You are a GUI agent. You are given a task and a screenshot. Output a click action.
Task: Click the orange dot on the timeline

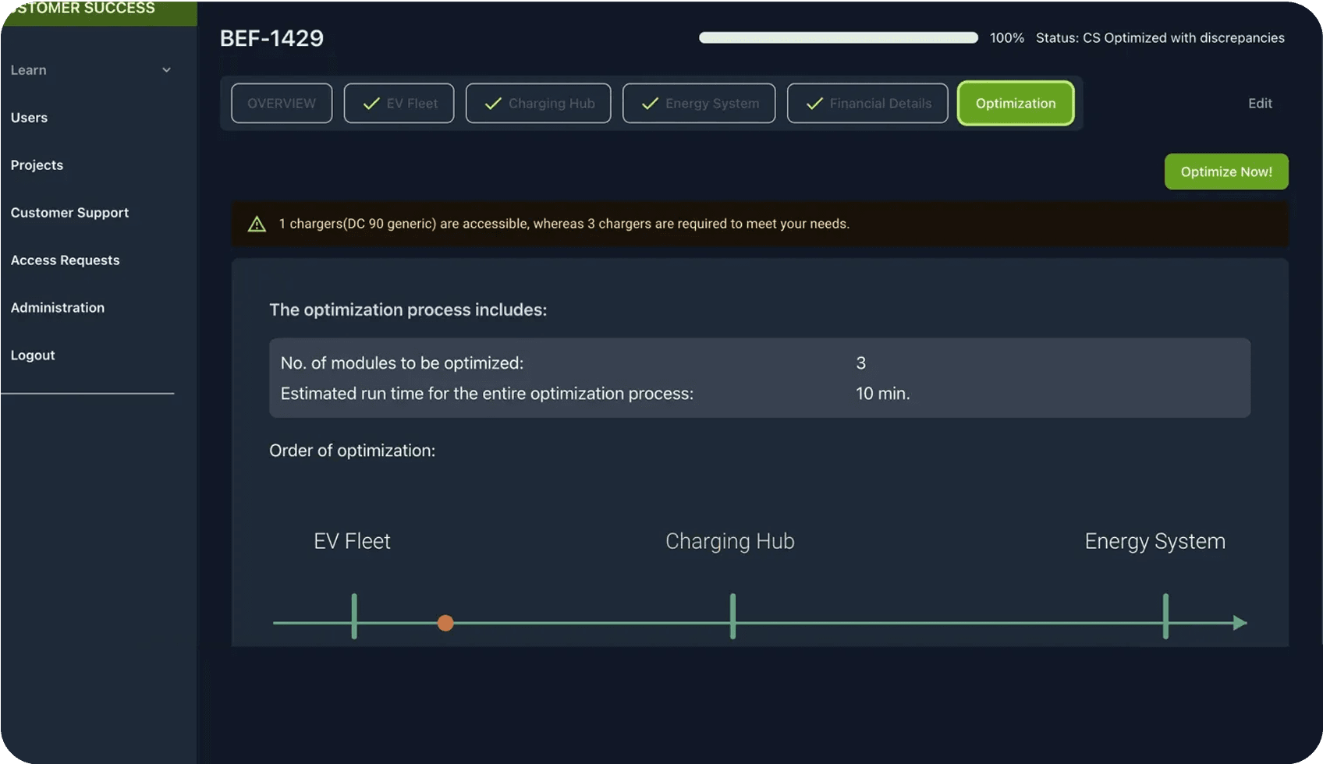[x=445, y=623]
